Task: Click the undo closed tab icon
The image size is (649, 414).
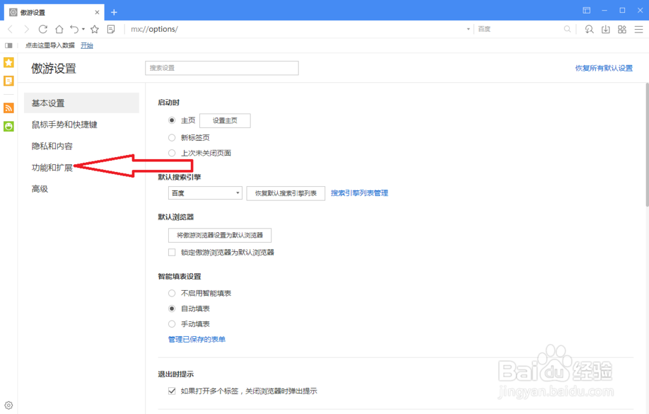Action: point(74,29)
